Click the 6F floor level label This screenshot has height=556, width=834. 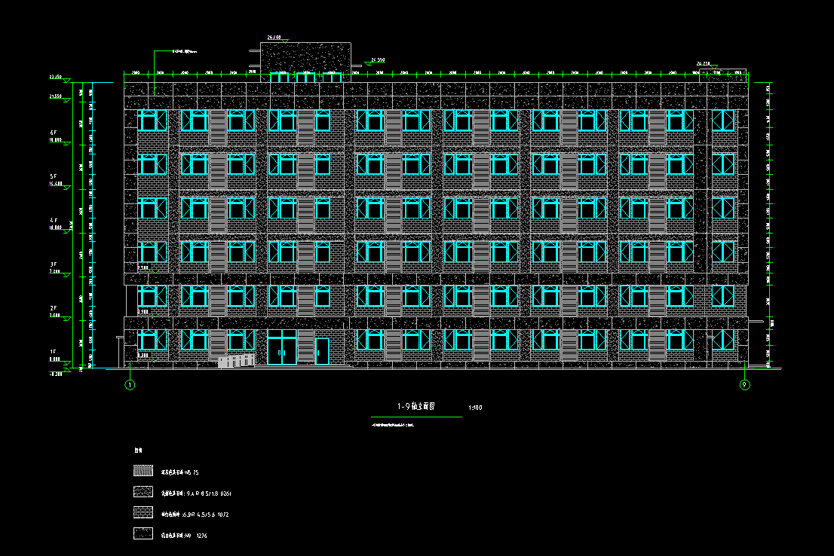point(54,131)
